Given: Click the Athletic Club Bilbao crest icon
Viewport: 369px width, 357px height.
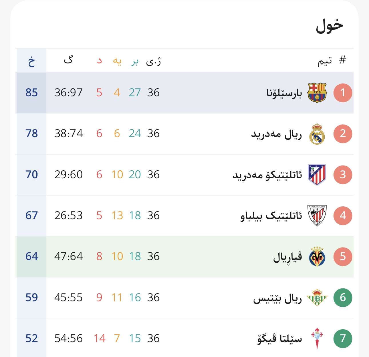Looking at the screenshot, I should tap(317, 216).
